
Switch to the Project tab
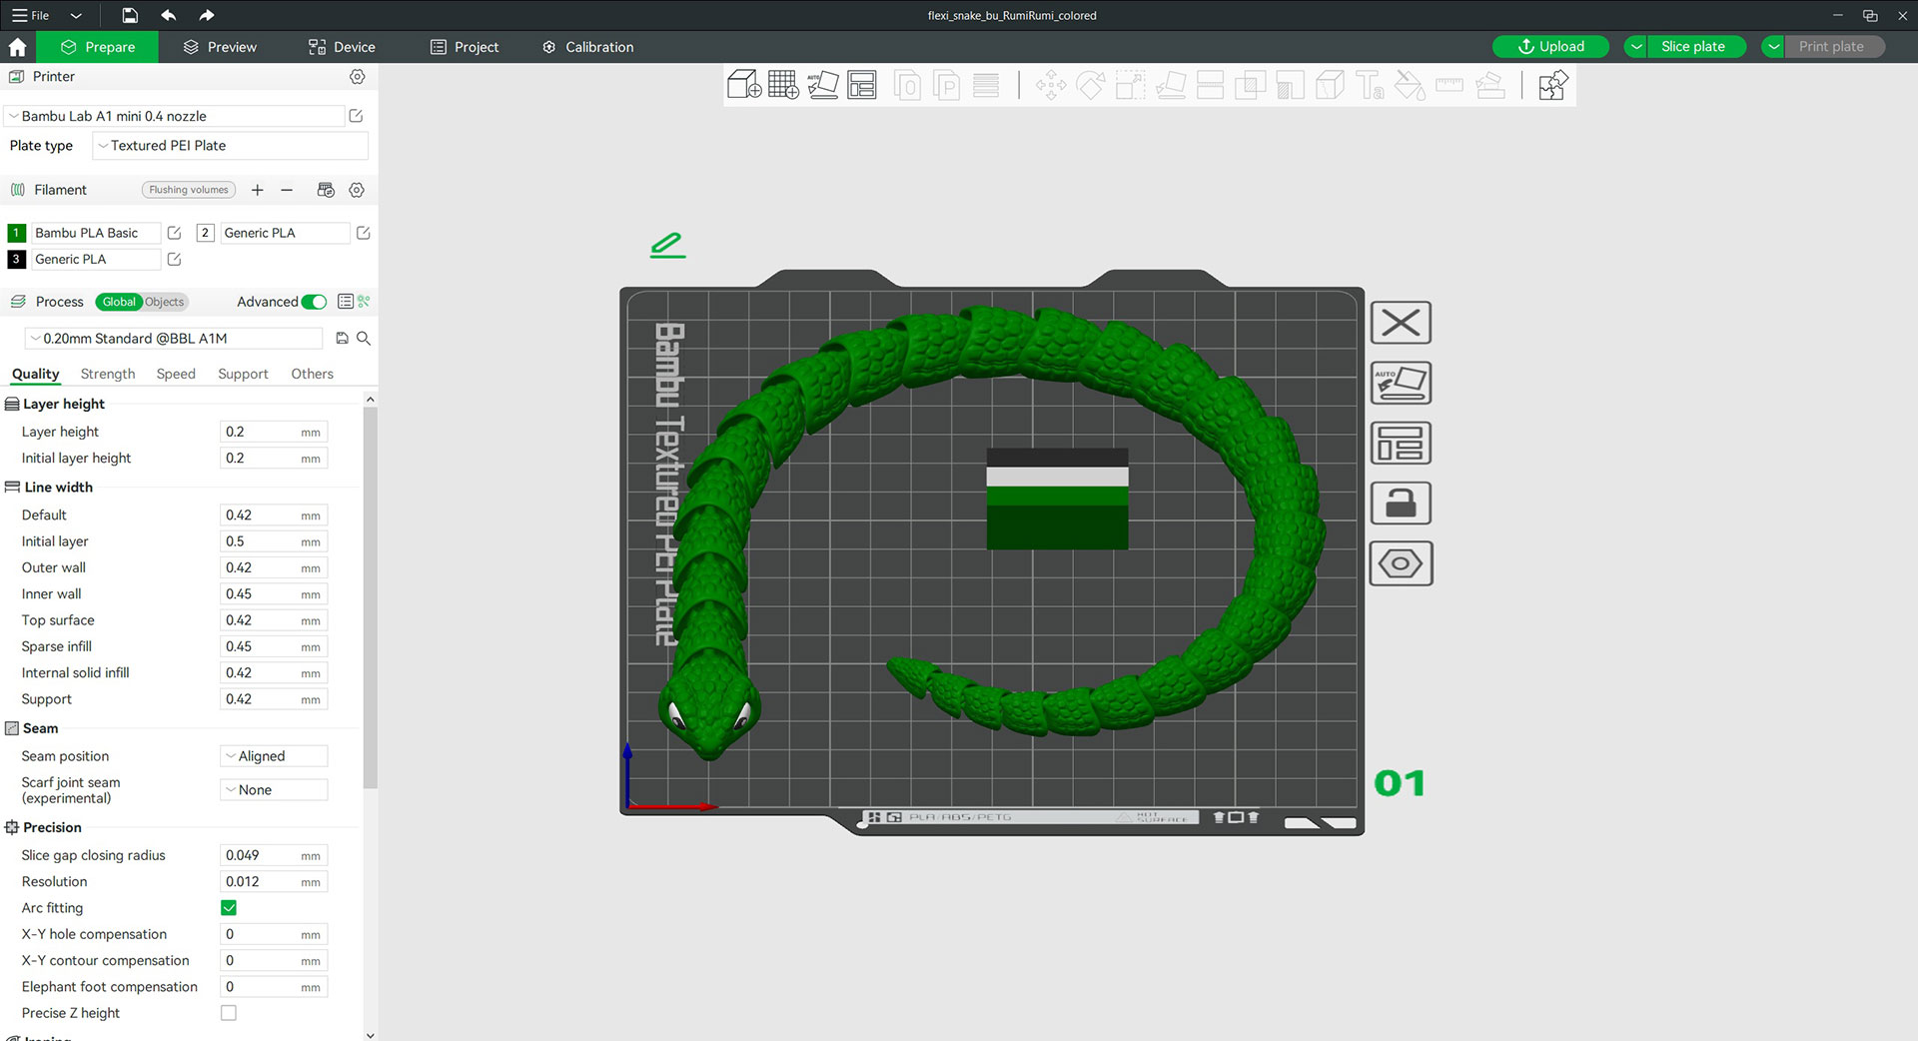click(x=465, y=47)
